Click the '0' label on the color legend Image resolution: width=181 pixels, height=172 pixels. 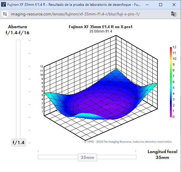(x=173, y=117)
